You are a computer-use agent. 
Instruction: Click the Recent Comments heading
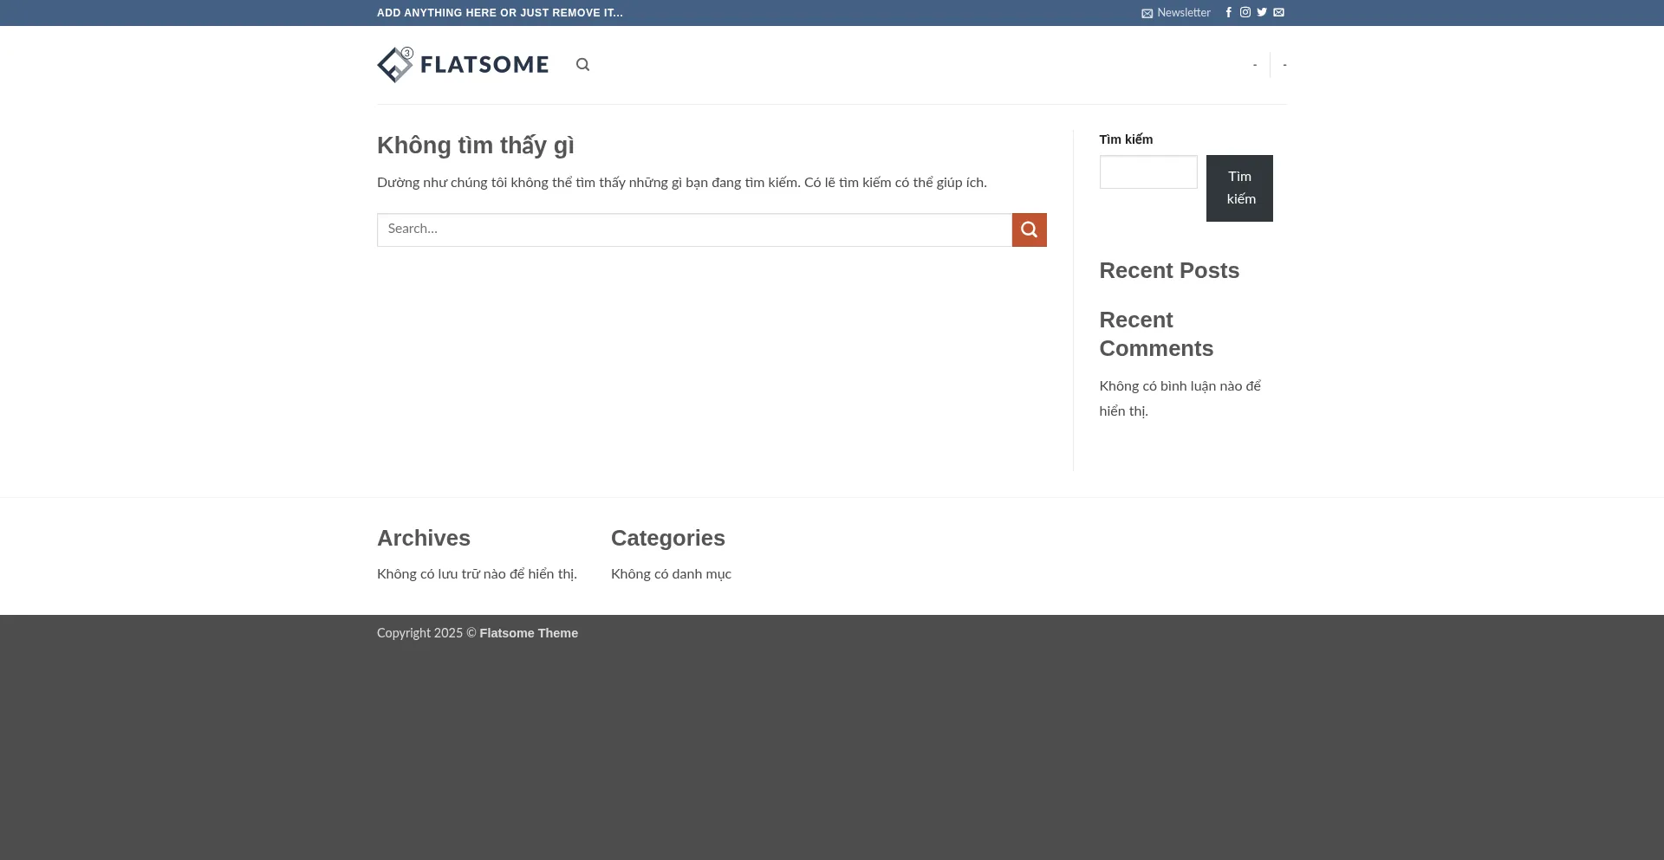(1155, 334)
